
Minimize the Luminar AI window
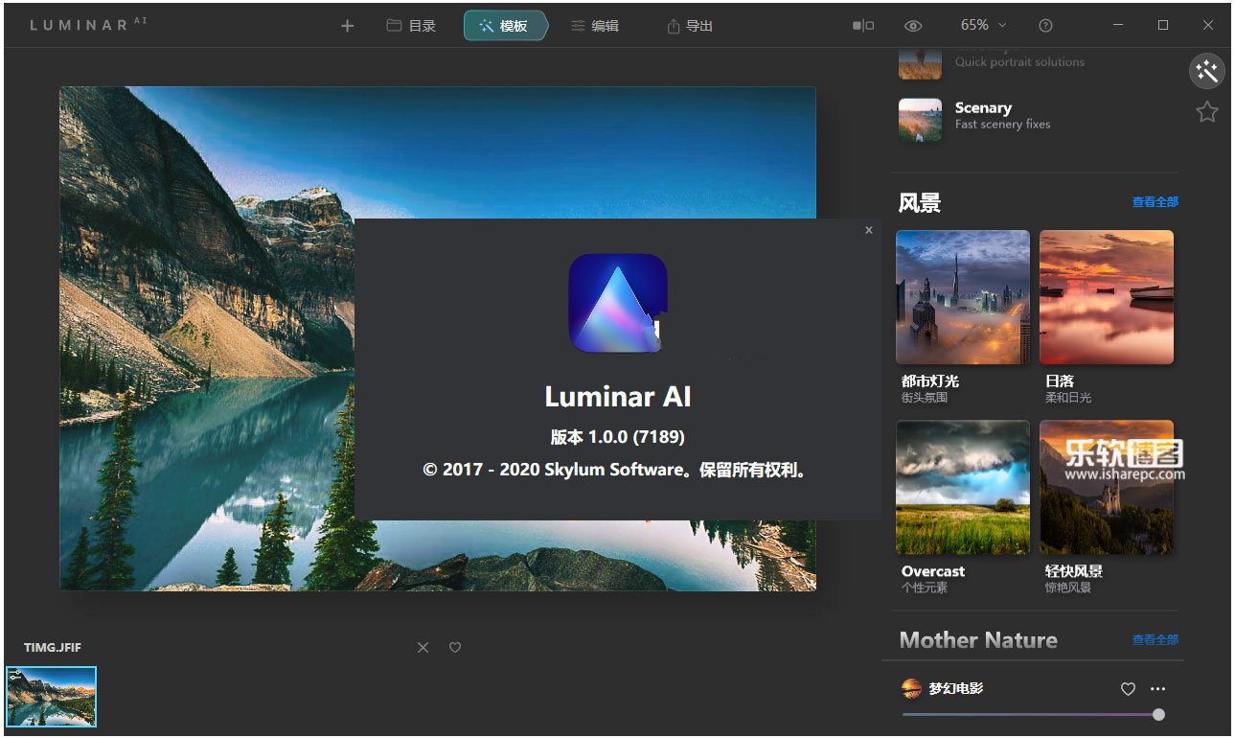click(1119, 26)
